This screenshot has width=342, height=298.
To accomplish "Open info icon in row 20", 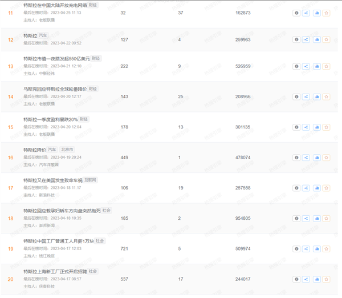I will click(x=296, y=279).
